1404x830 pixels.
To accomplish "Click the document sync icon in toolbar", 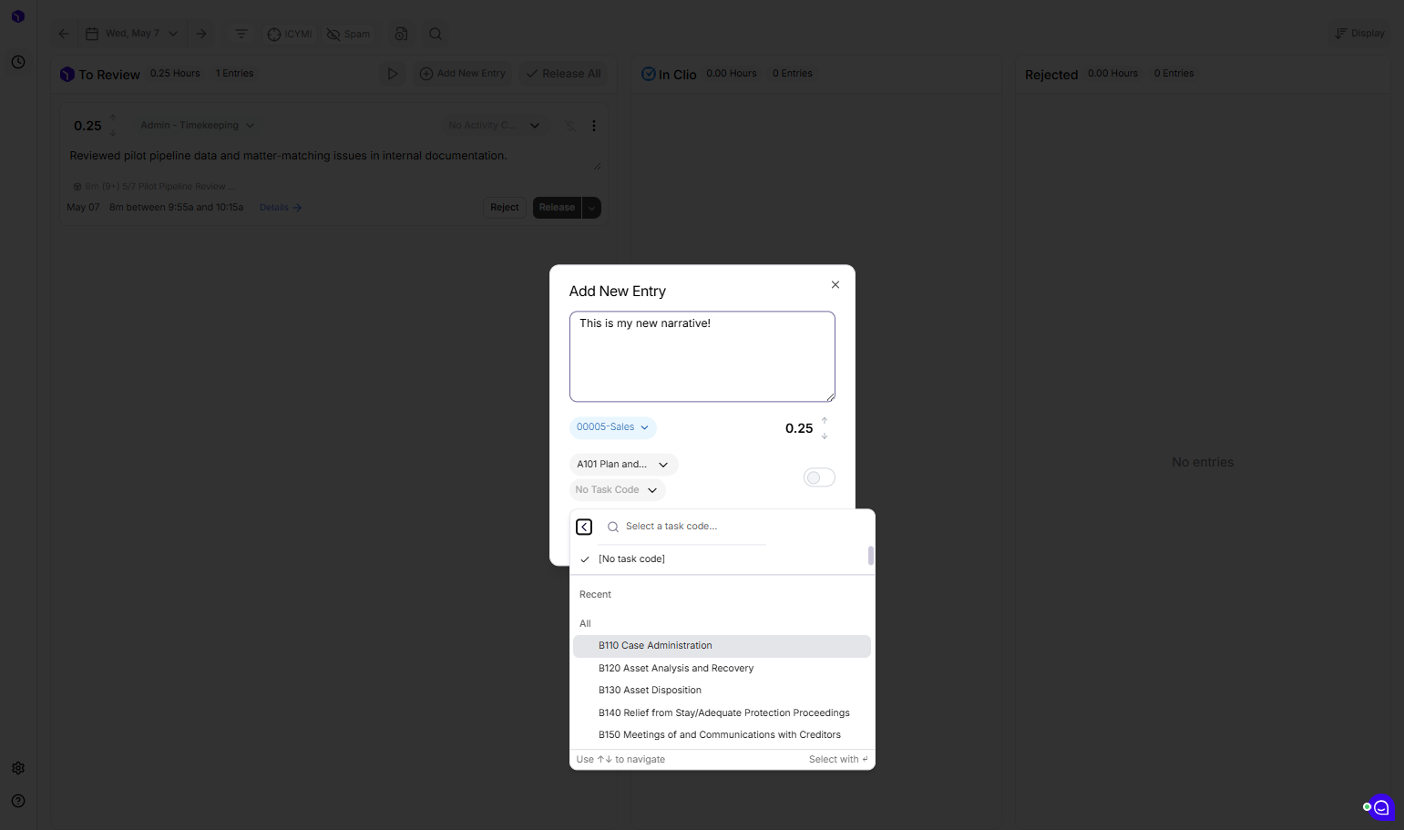I will click(x=401, y=34).
